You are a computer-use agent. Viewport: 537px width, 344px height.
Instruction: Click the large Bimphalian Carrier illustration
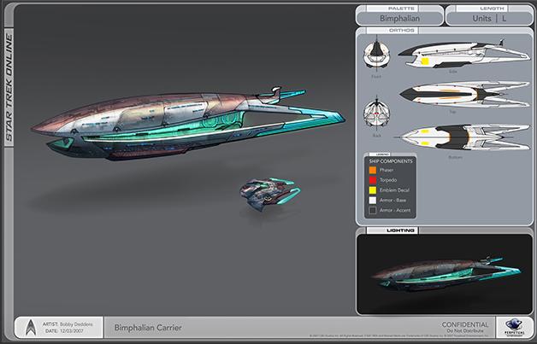pos(187,123)
